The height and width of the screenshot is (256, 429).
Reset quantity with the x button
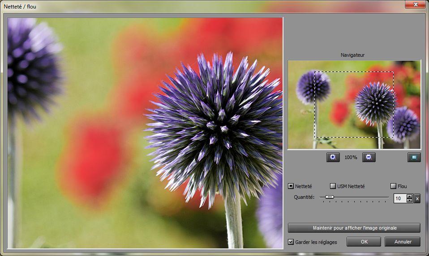(417, 198)
